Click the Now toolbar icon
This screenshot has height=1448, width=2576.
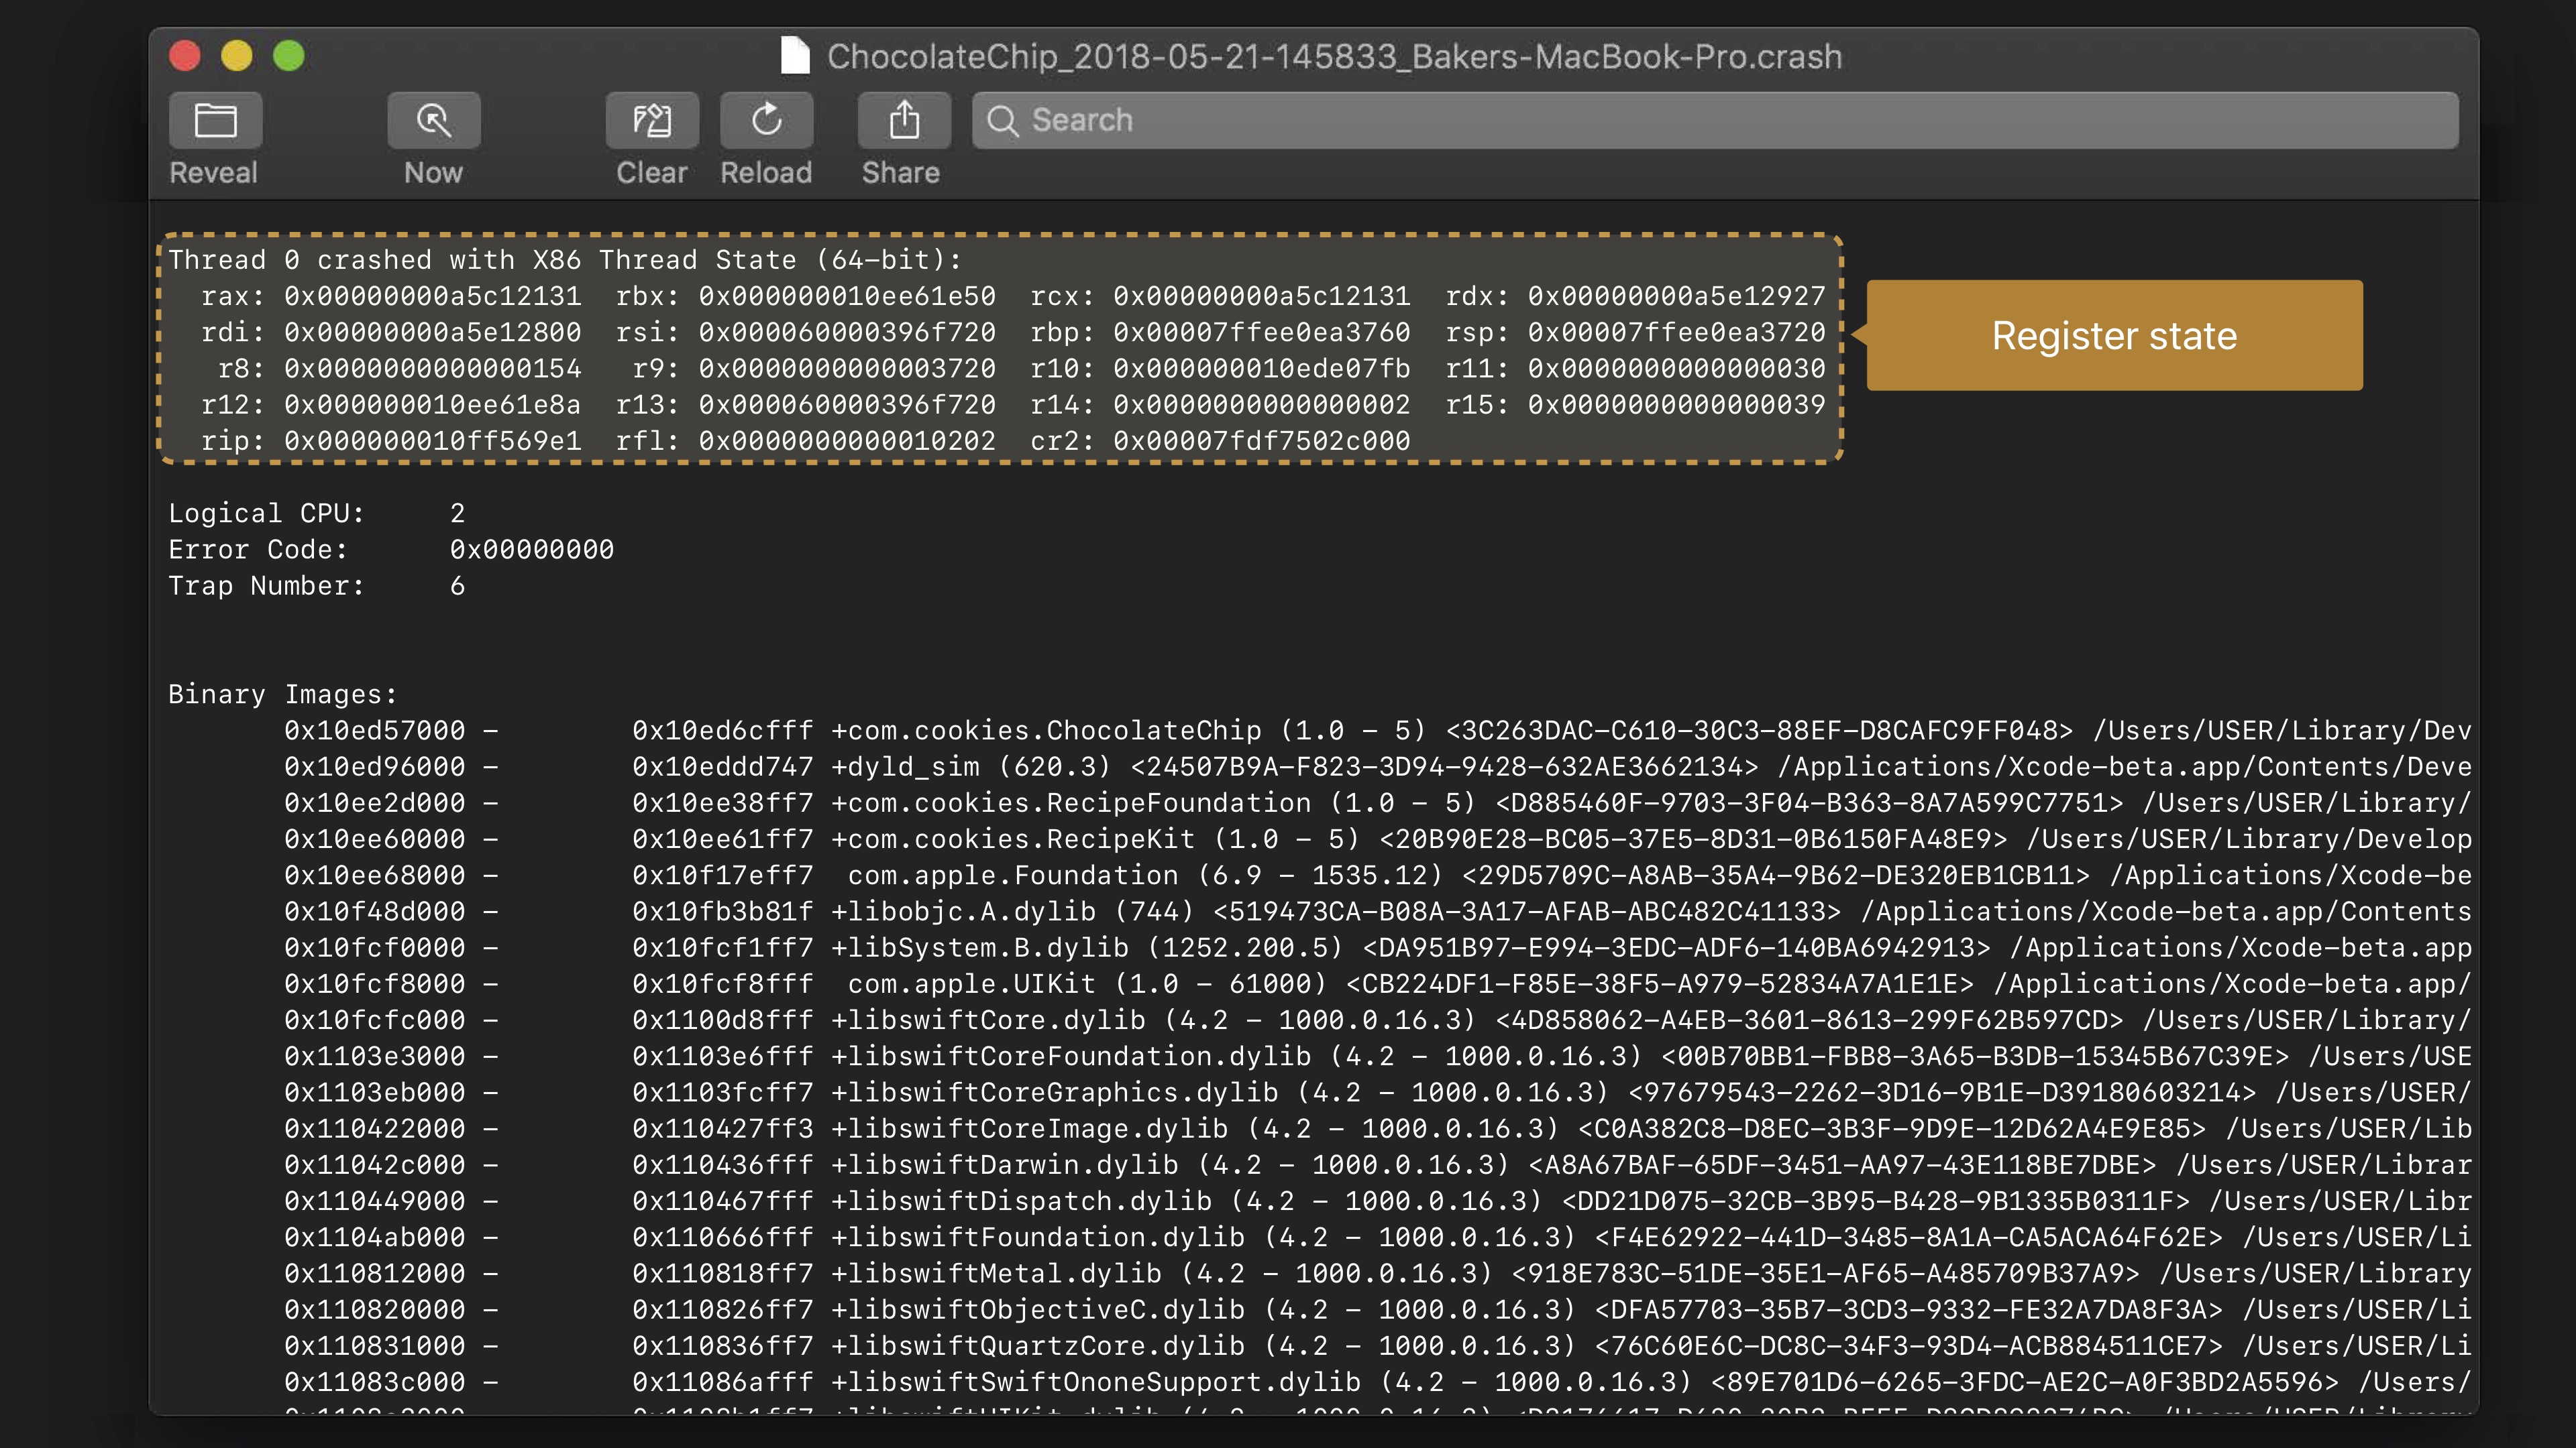click(433, 121)
